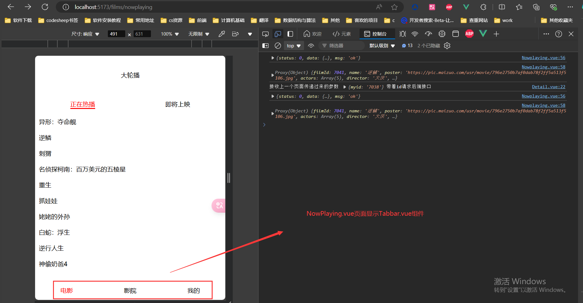Click the width field showing 491
583x303 pixels.
pos(117,34)
